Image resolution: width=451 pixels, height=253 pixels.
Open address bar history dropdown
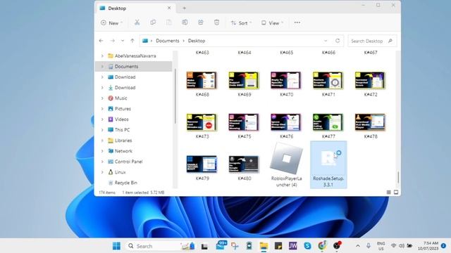point(326,41)
